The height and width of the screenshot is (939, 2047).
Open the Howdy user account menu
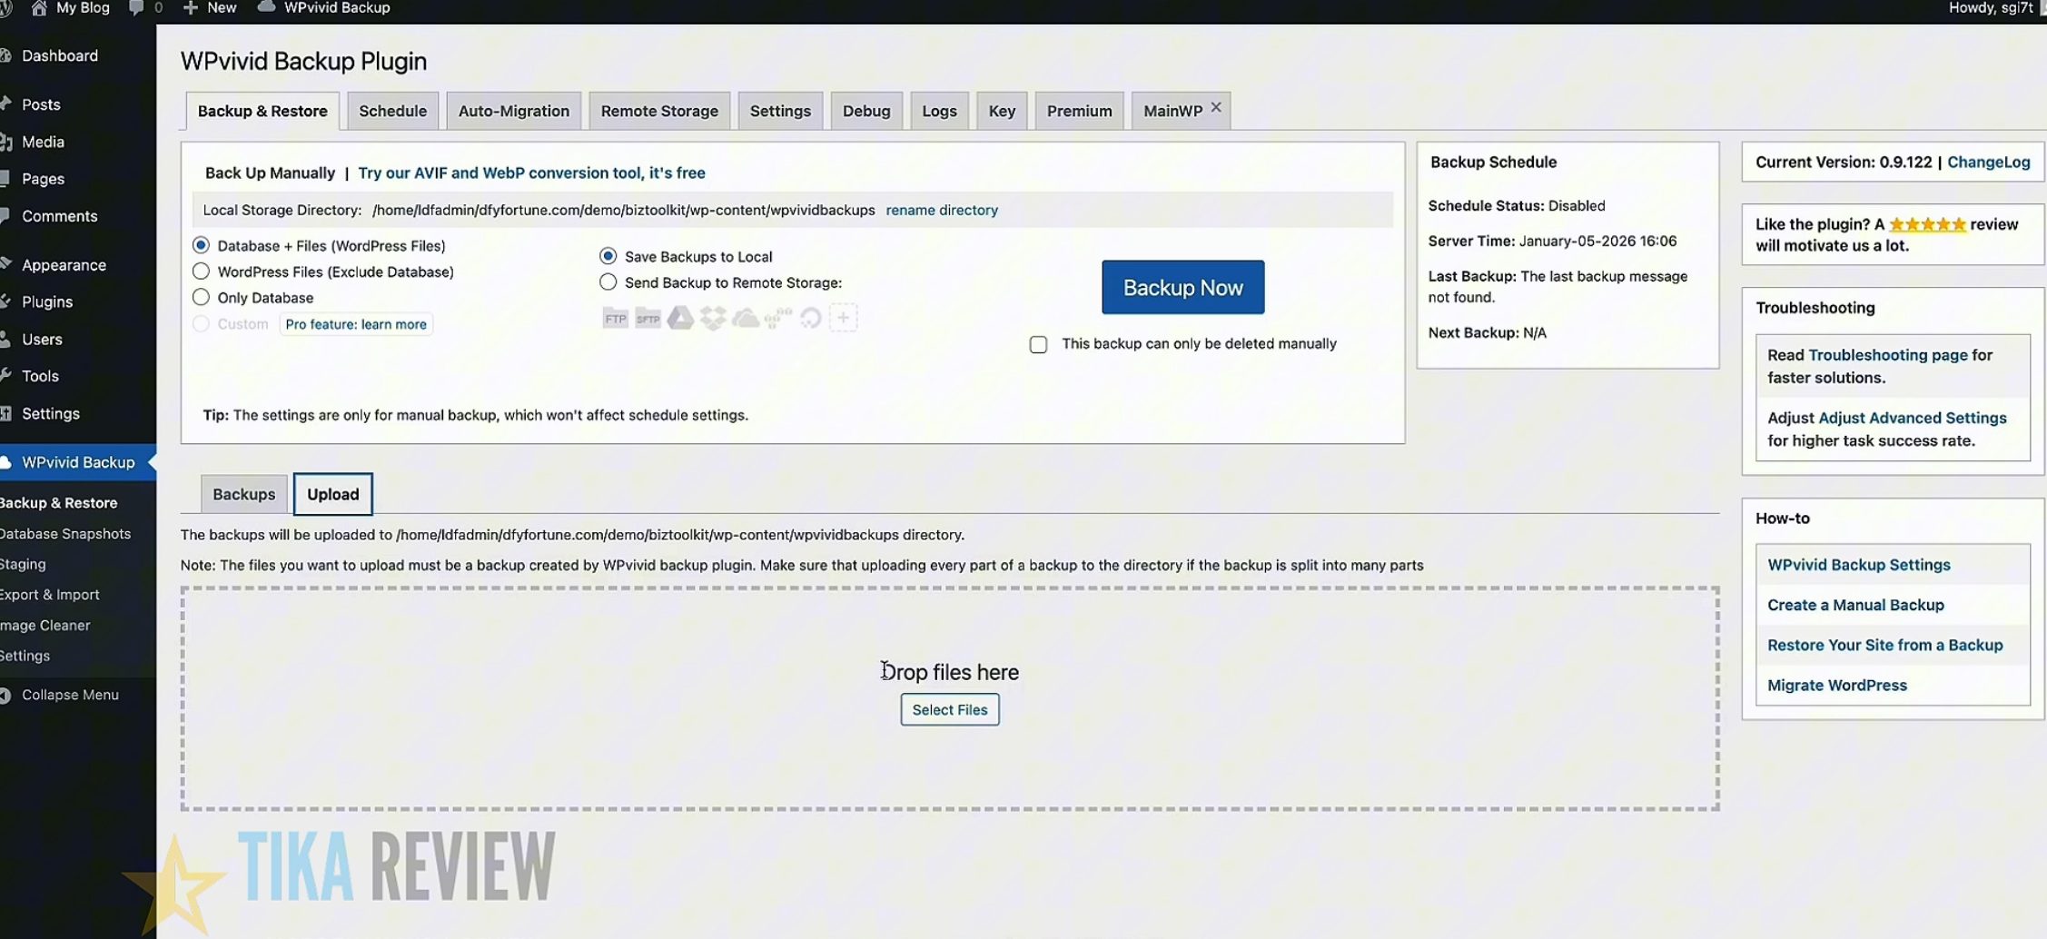(1991, 8)
